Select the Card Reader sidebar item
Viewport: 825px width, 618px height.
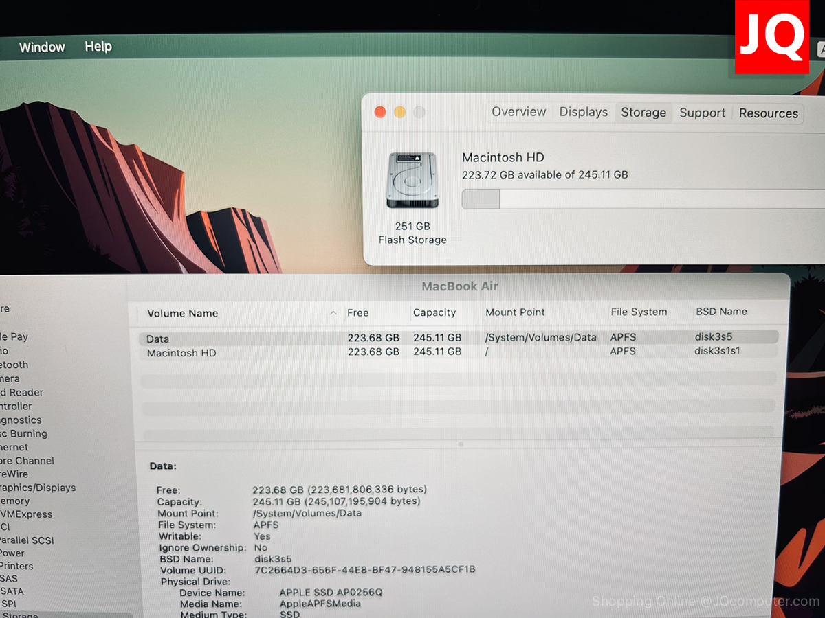pyautogui.click(x=22, y=392)
